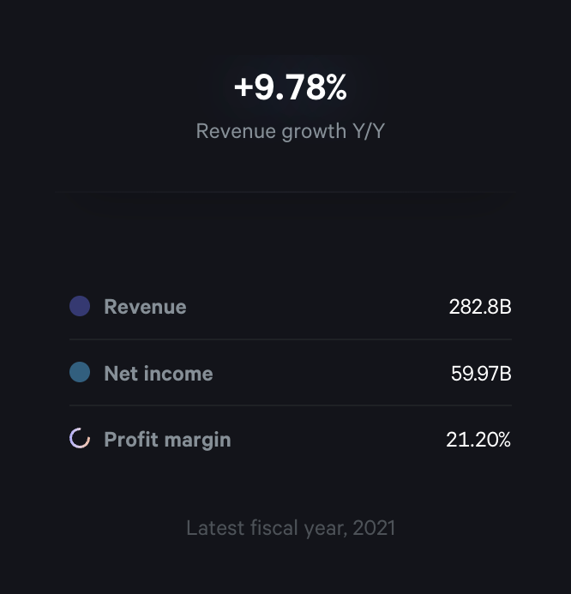Image resolution: width=571 pixels, height=594 pixels.
Task: Click the Y/Y text in the caption
Action: 364,131
